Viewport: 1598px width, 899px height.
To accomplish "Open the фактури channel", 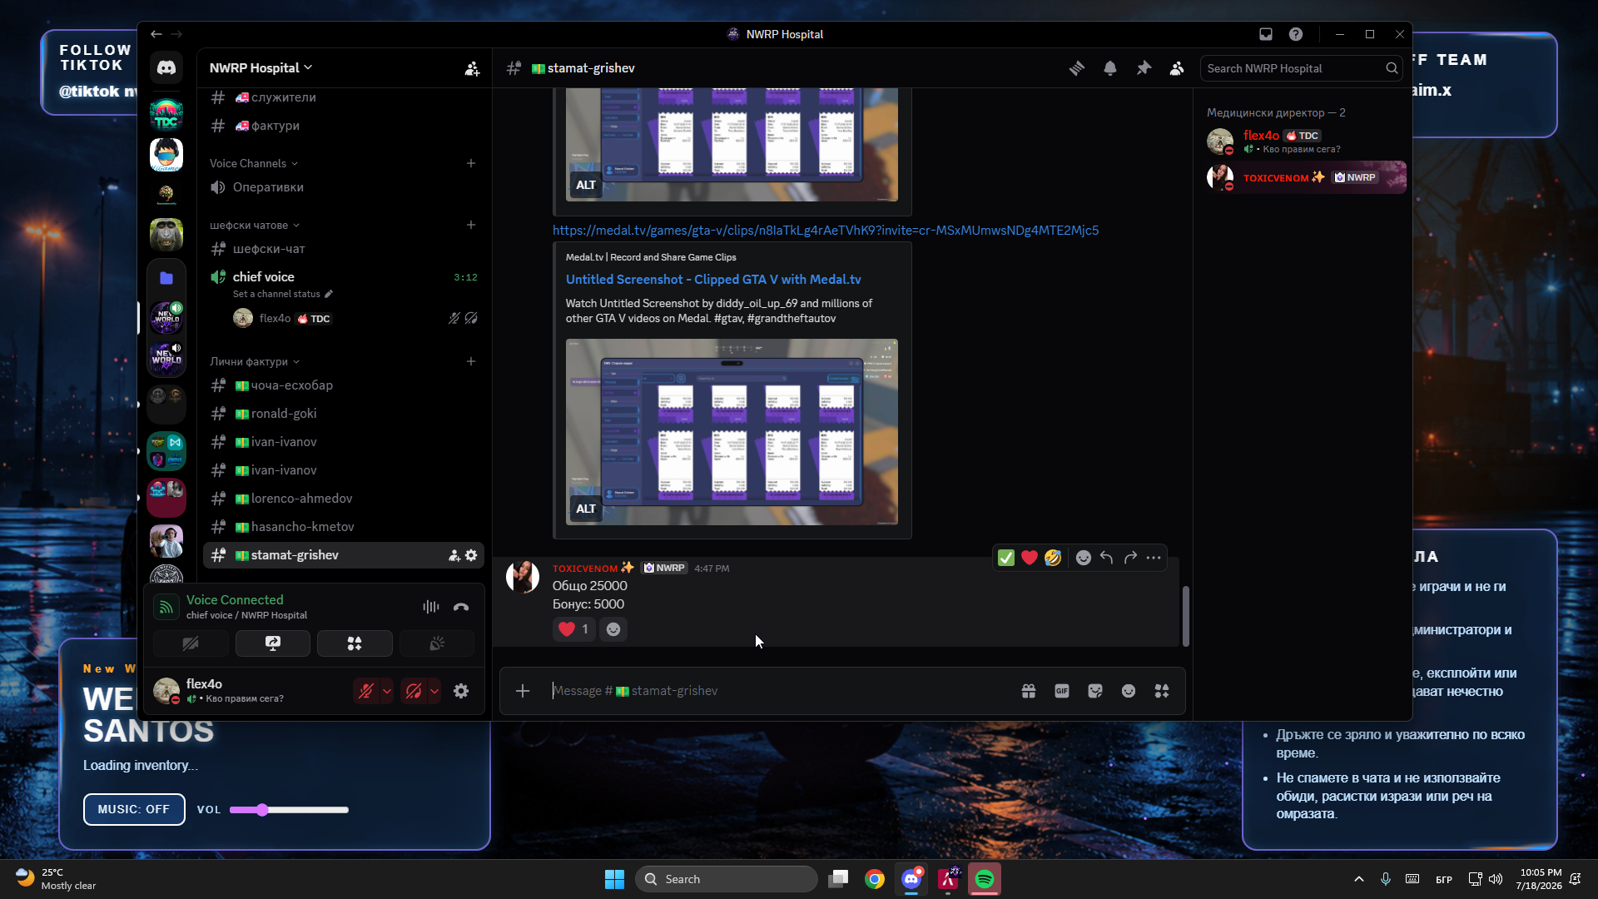I will [344, 126].
